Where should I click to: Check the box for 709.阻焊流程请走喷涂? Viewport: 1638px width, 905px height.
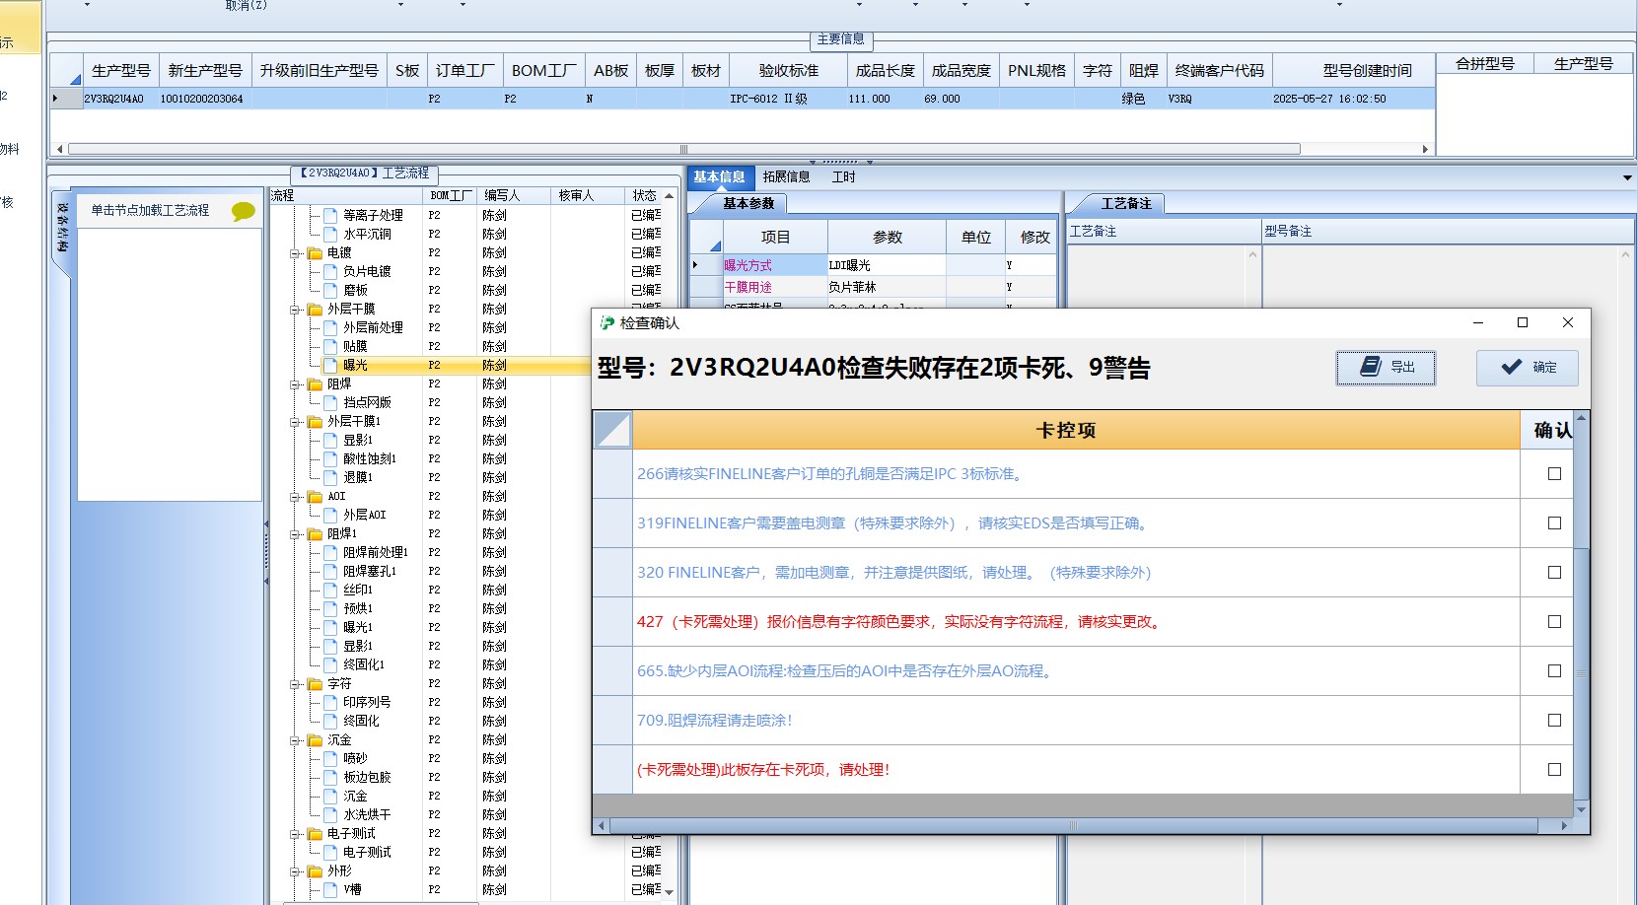coord(1554,721)
